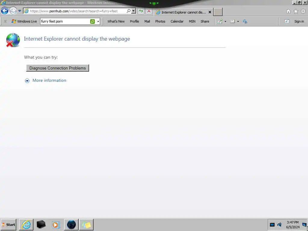Screen dimensions: 308x231
Task: Open What's New in toolbar
Action: pos(116,21)
